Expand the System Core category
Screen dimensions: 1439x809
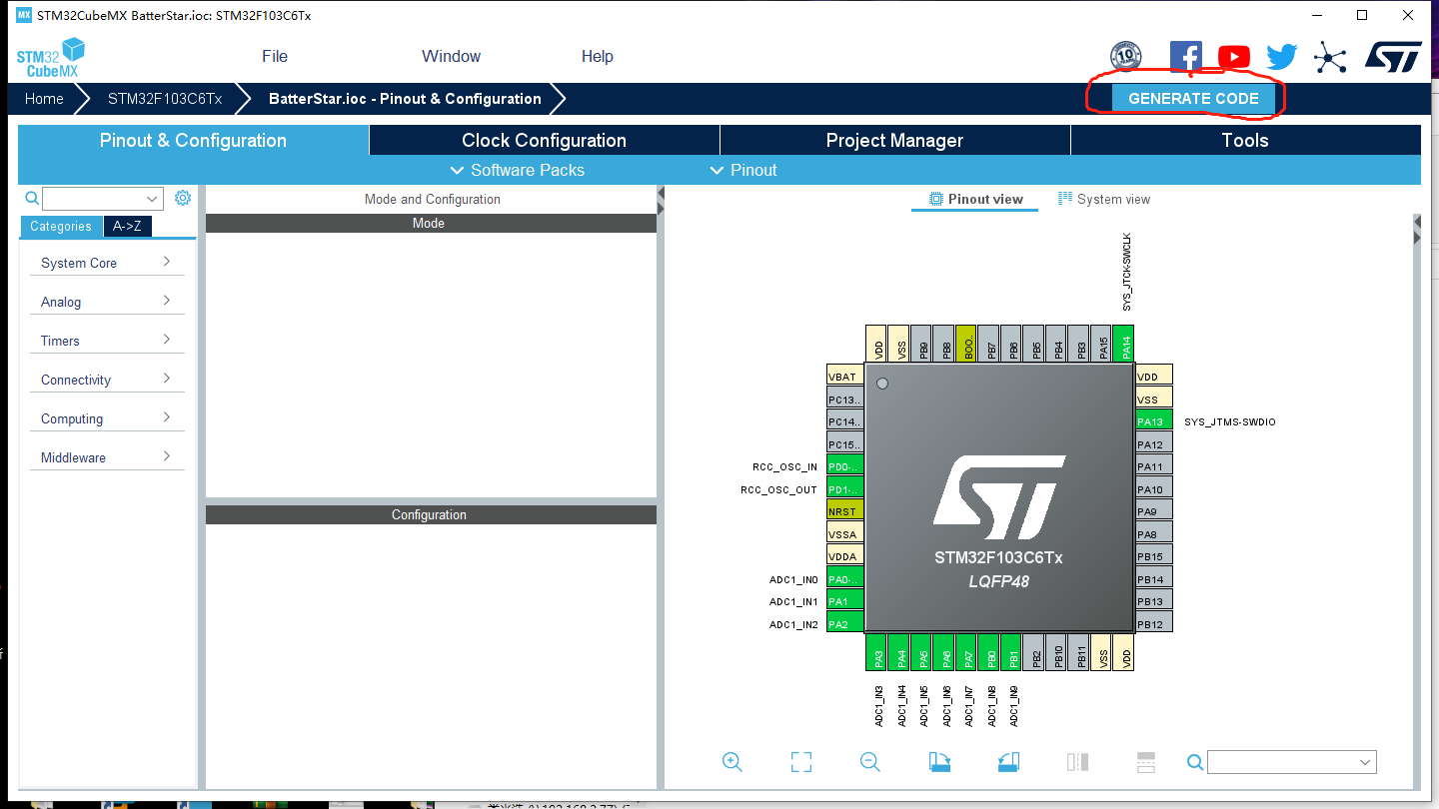tap(106, 262)
